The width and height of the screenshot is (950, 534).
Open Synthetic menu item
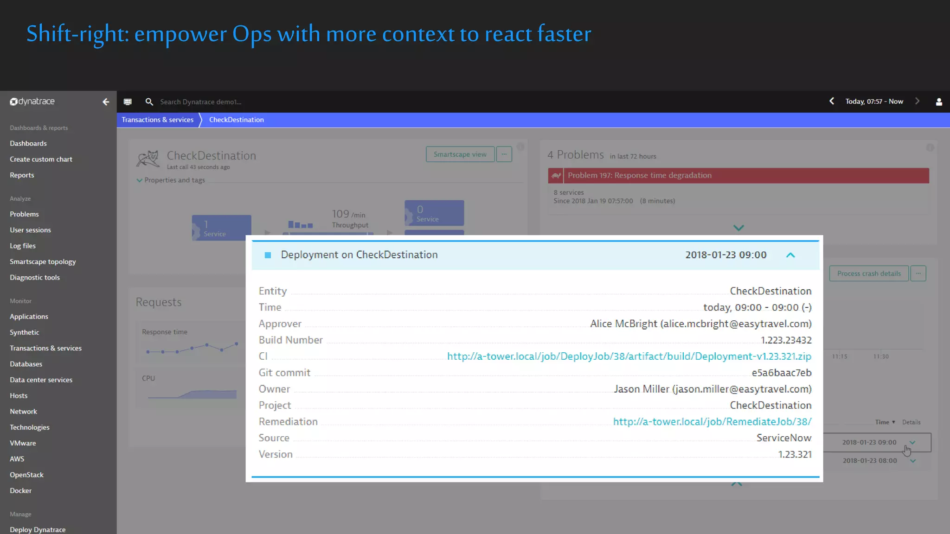25,332
